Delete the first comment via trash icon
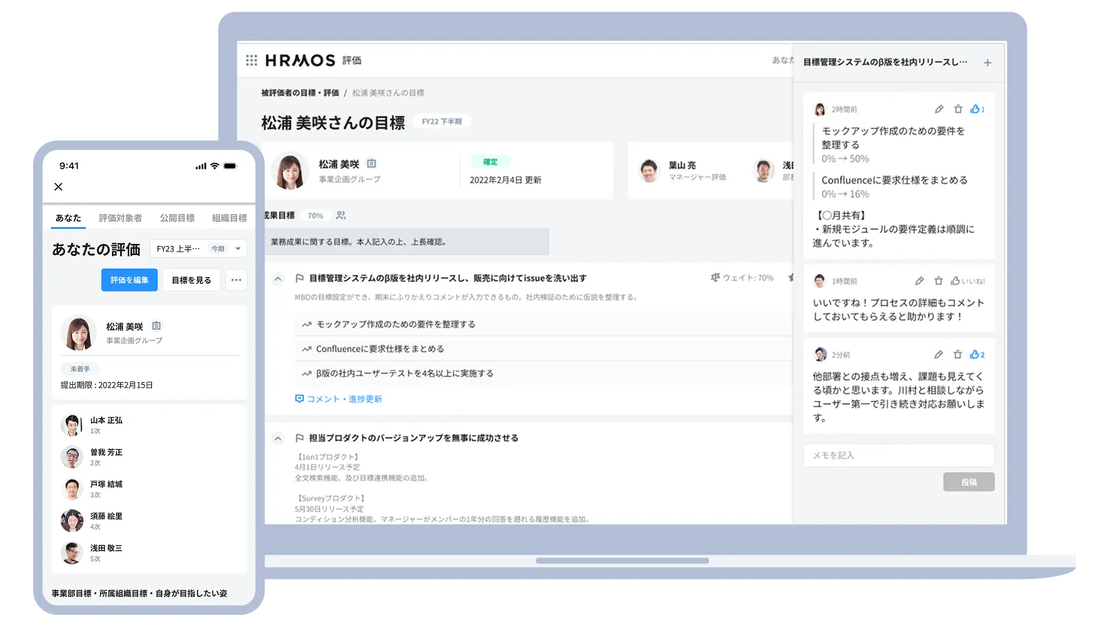This screenshot has width=1111, height=626. [x=958, y=108]
